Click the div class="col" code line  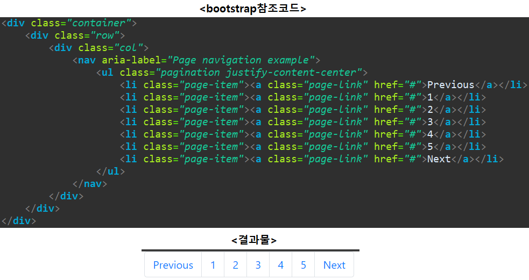[x=98, y=48]
